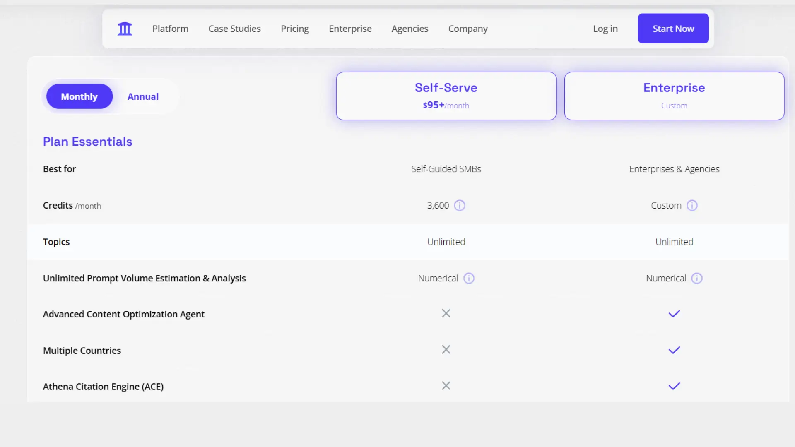Open info tooltip for 3,600 monthly credits
This screenshot has width=795, height=447.
(460, 205)
